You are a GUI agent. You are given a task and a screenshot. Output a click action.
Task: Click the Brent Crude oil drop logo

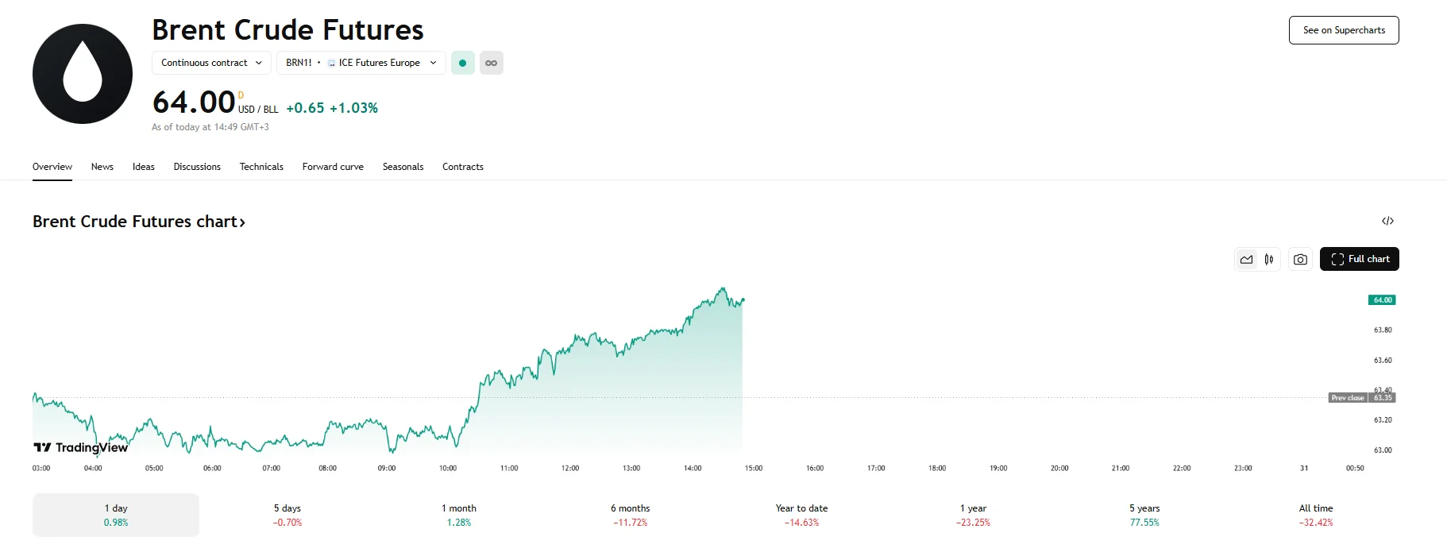click(x=83, y=74)
